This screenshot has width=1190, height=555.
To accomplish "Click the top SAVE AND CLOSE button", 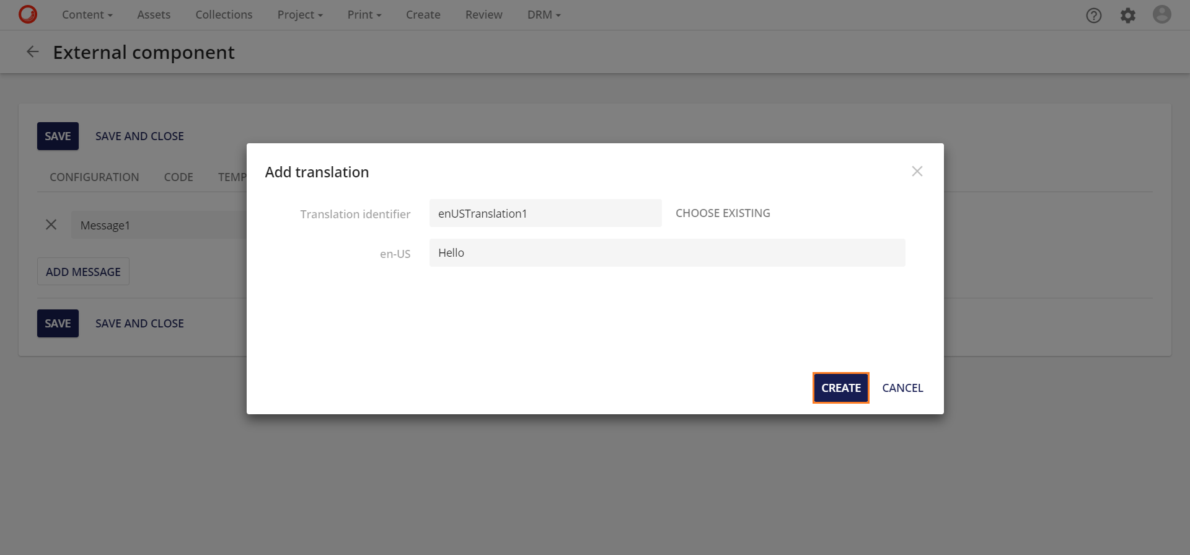I will tap(139, 136).
